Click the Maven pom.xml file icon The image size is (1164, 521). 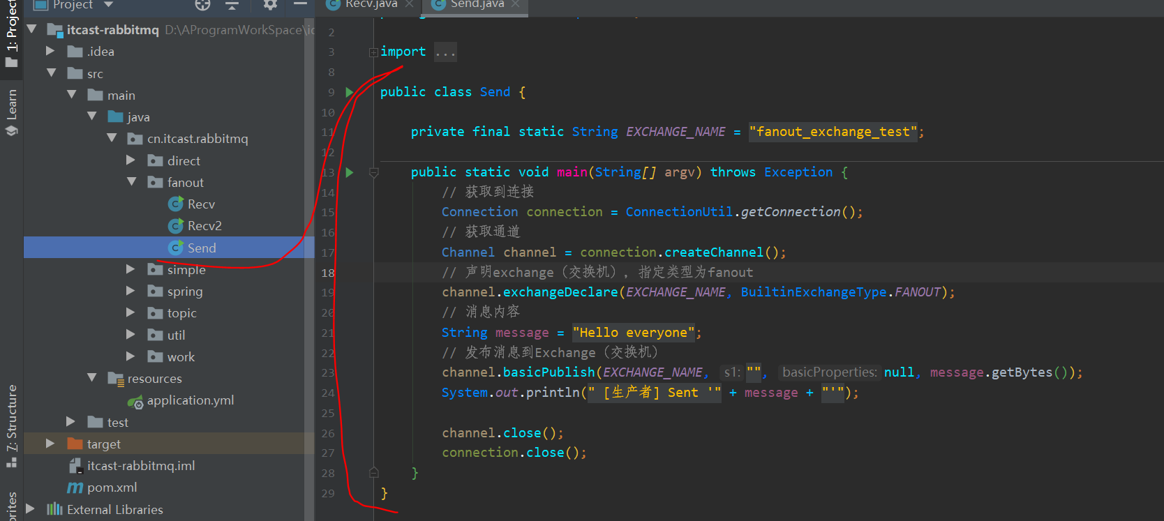tap(75, 488)
